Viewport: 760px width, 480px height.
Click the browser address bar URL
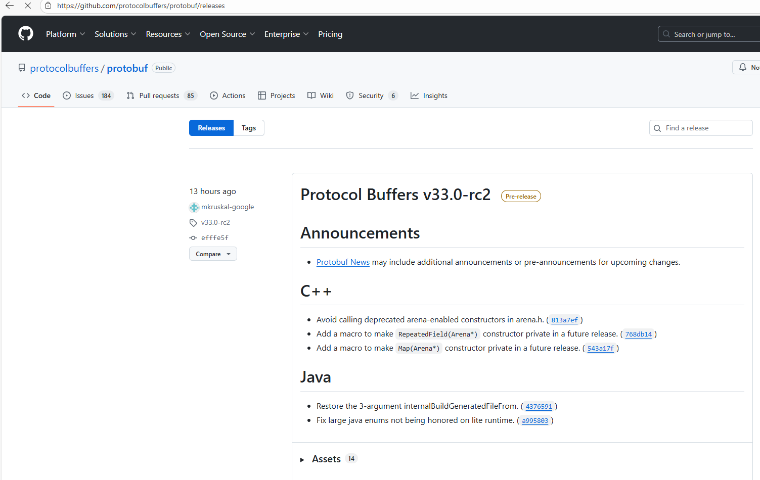(x=141, y=6)
